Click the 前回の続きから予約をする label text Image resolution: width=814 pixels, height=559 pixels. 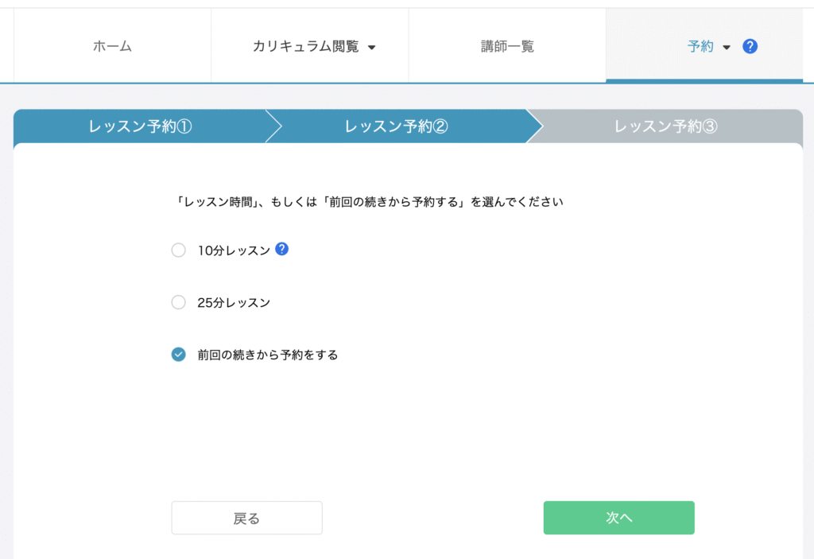(x=268, y=355)
